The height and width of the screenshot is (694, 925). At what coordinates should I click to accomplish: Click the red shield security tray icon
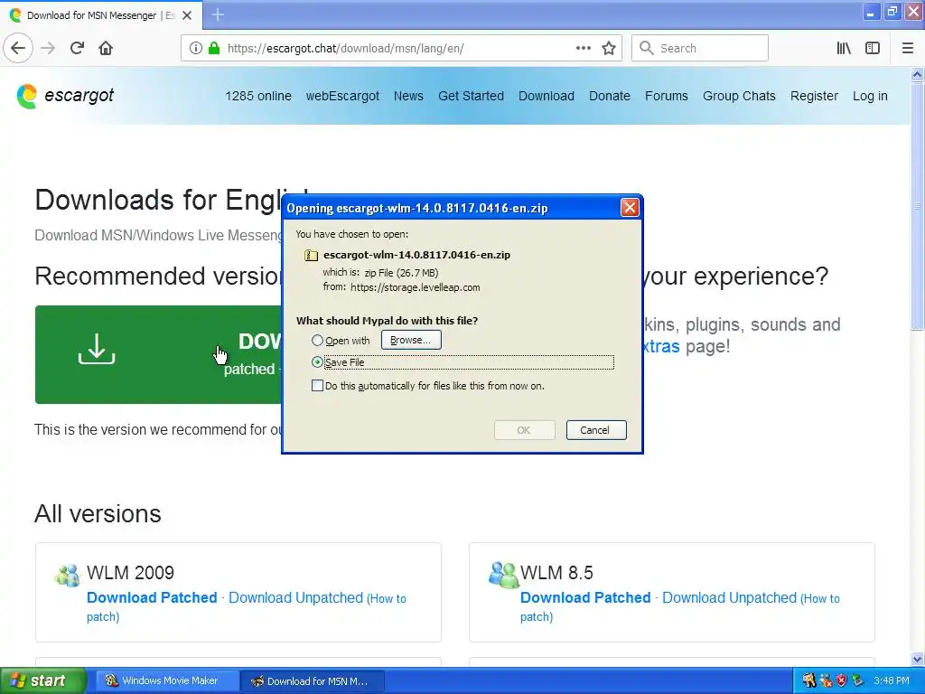(841, 680)
